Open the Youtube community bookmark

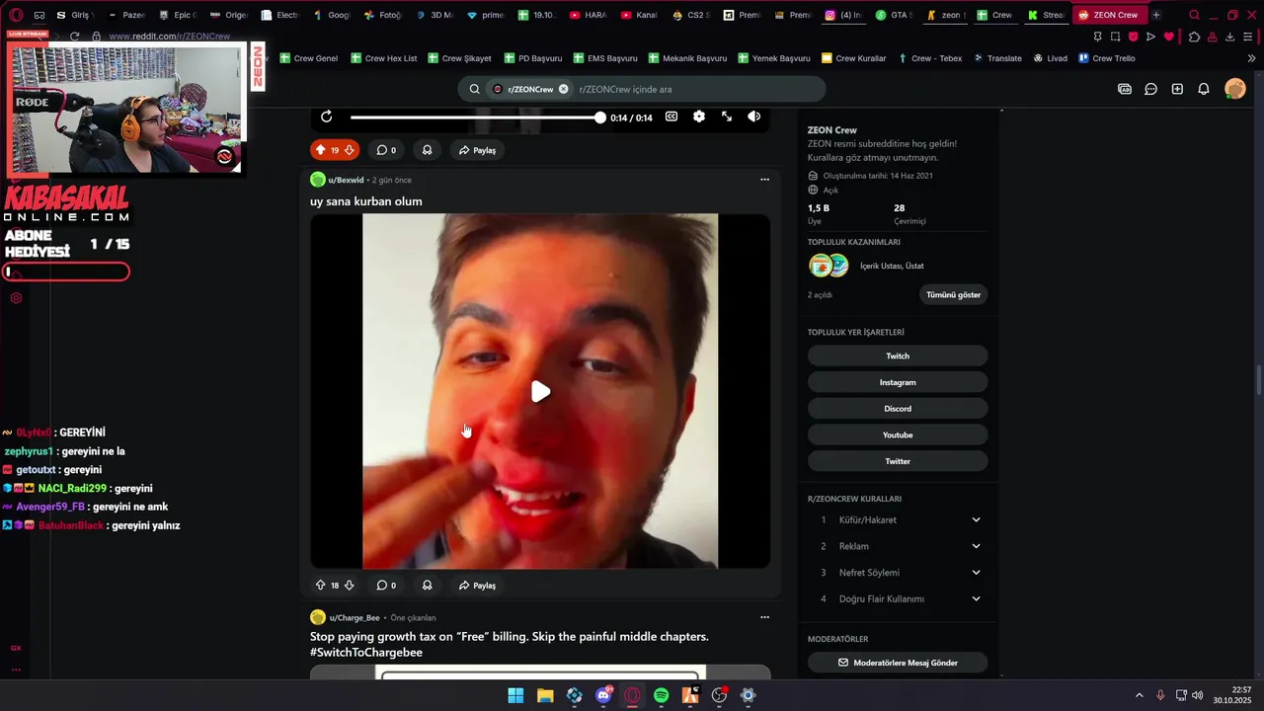click(x=898, y=434)
